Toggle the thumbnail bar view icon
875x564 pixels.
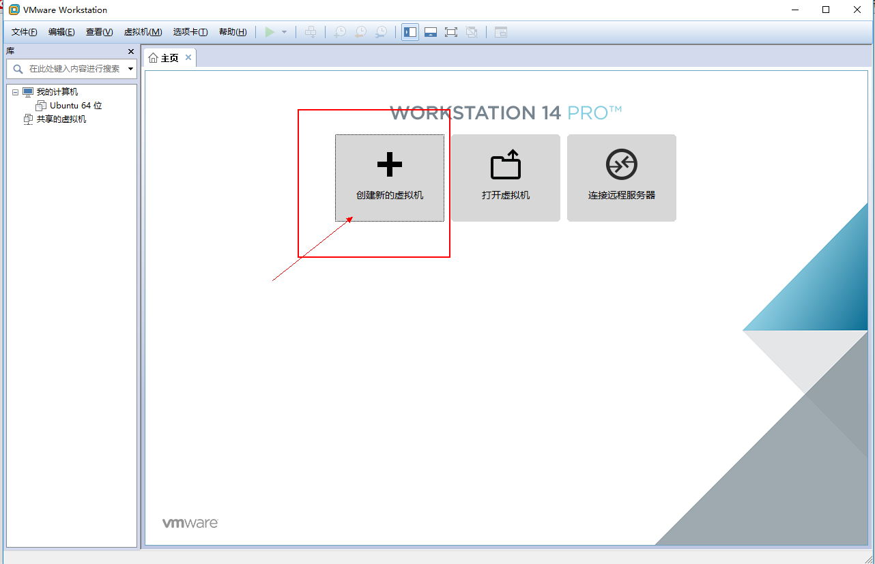click(431, 32)
